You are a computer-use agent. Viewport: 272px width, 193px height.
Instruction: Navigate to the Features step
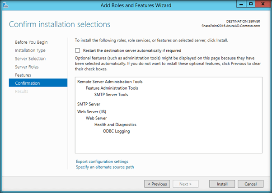23,75
